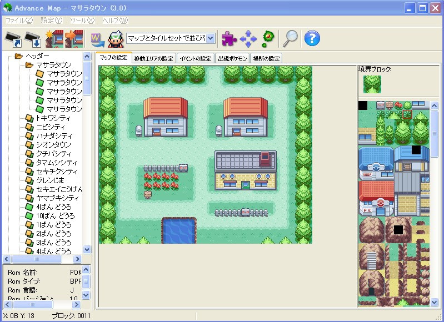Click the purple puzzle piece icon
Viewport: 444px width, 322px height.
pos(229,38)
